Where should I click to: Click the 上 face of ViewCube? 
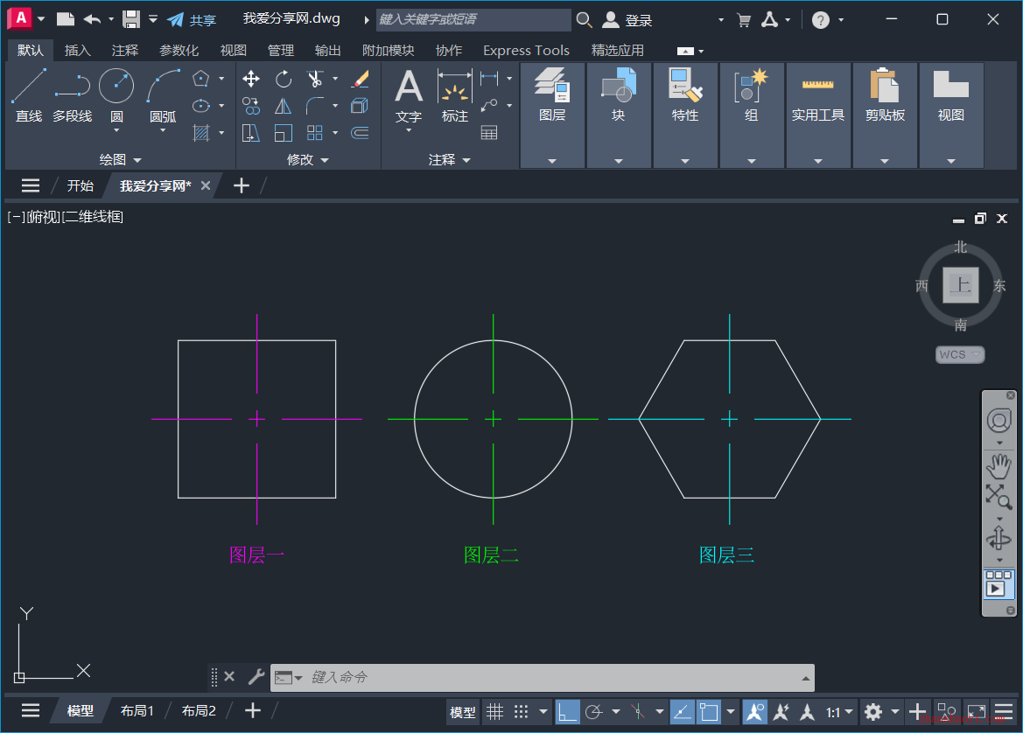coord(960,285)
